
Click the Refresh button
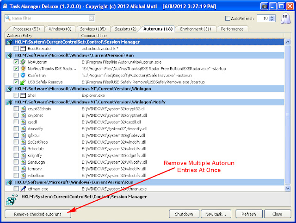click(x=249, y=214)
